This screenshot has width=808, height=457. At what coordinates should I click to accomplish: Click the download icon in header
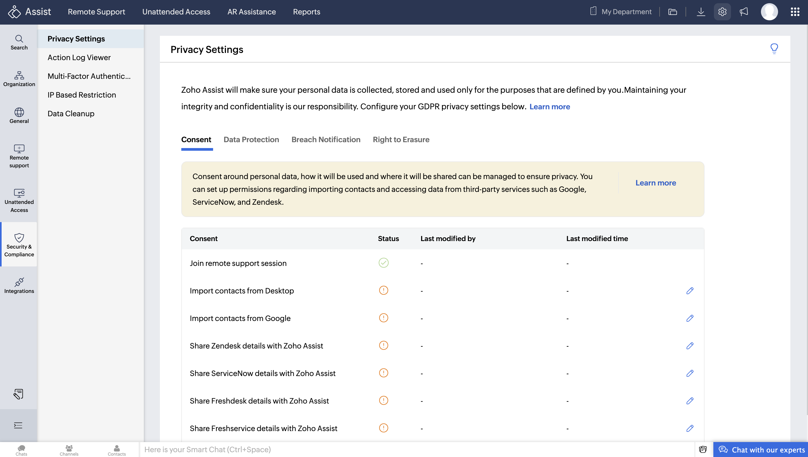tap(701, 12)
